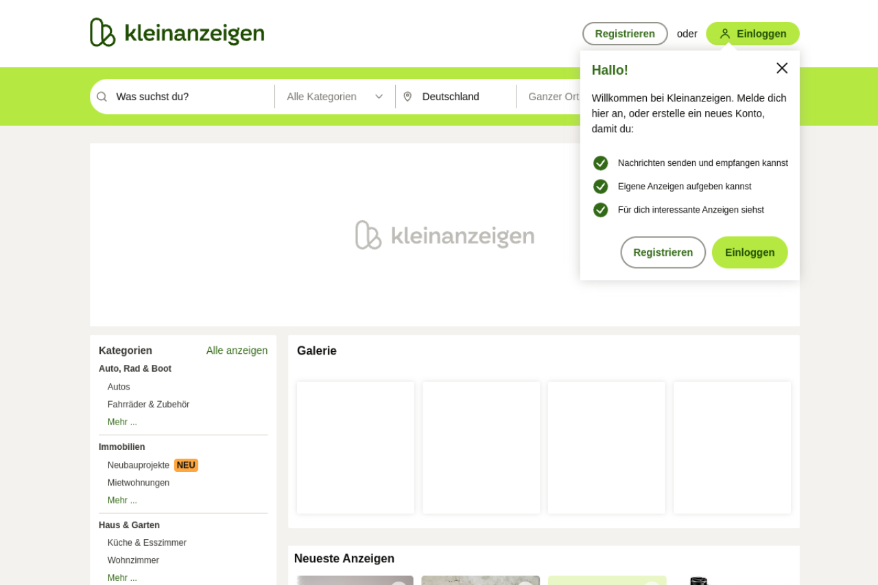Expand 'Mehr ...' under Immobilien
Viewport: 878px width, 585px height.
122,501
